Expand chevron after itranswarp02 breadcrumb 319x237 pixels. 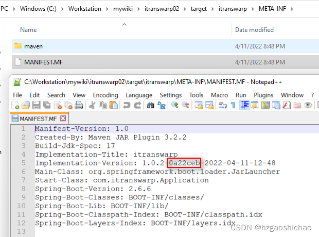[185, 9]
